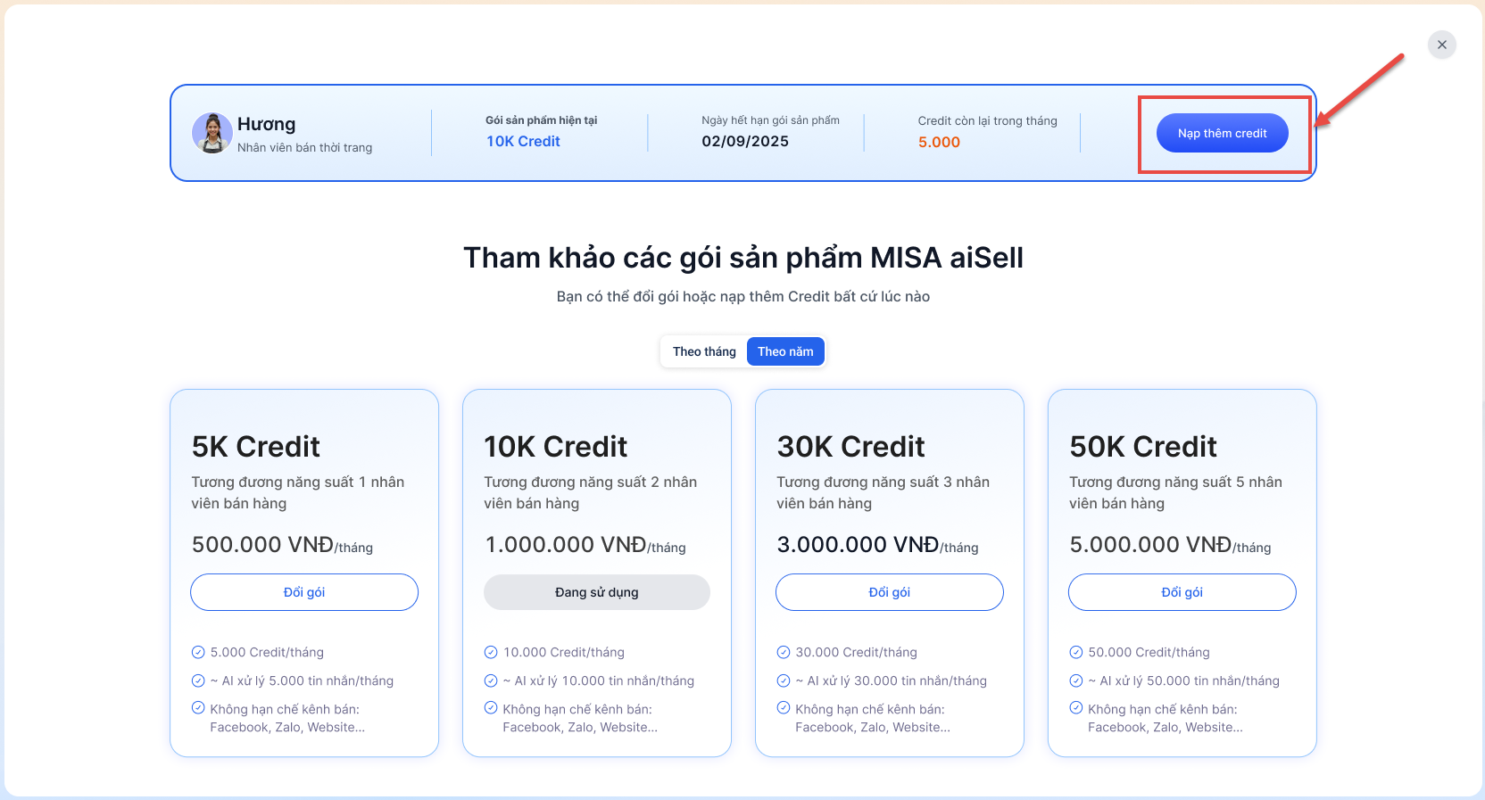
Task: Click the feature text '10.000 Credit/tháng'
Action: [x=564, y=652]
